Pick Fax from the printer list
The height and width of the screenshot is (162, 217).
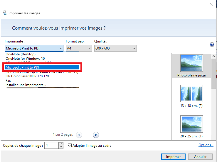pos(8,81)
